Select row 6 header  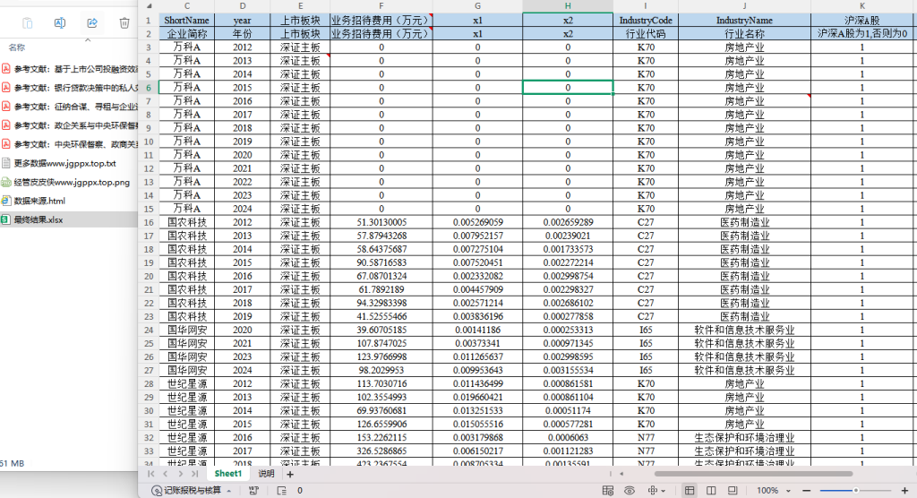(149, 87)
